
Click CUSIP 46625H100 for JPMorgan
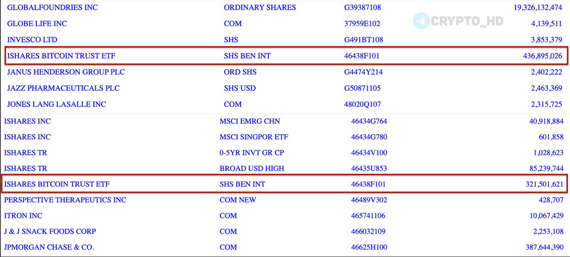(x=369, y=247)
